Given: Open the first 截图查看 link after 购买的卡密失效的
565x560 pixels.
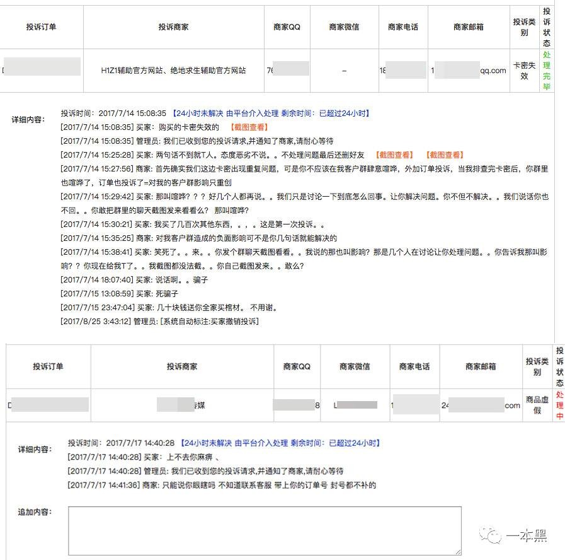Looking at the screenshot, I should (x=249, y=127).
